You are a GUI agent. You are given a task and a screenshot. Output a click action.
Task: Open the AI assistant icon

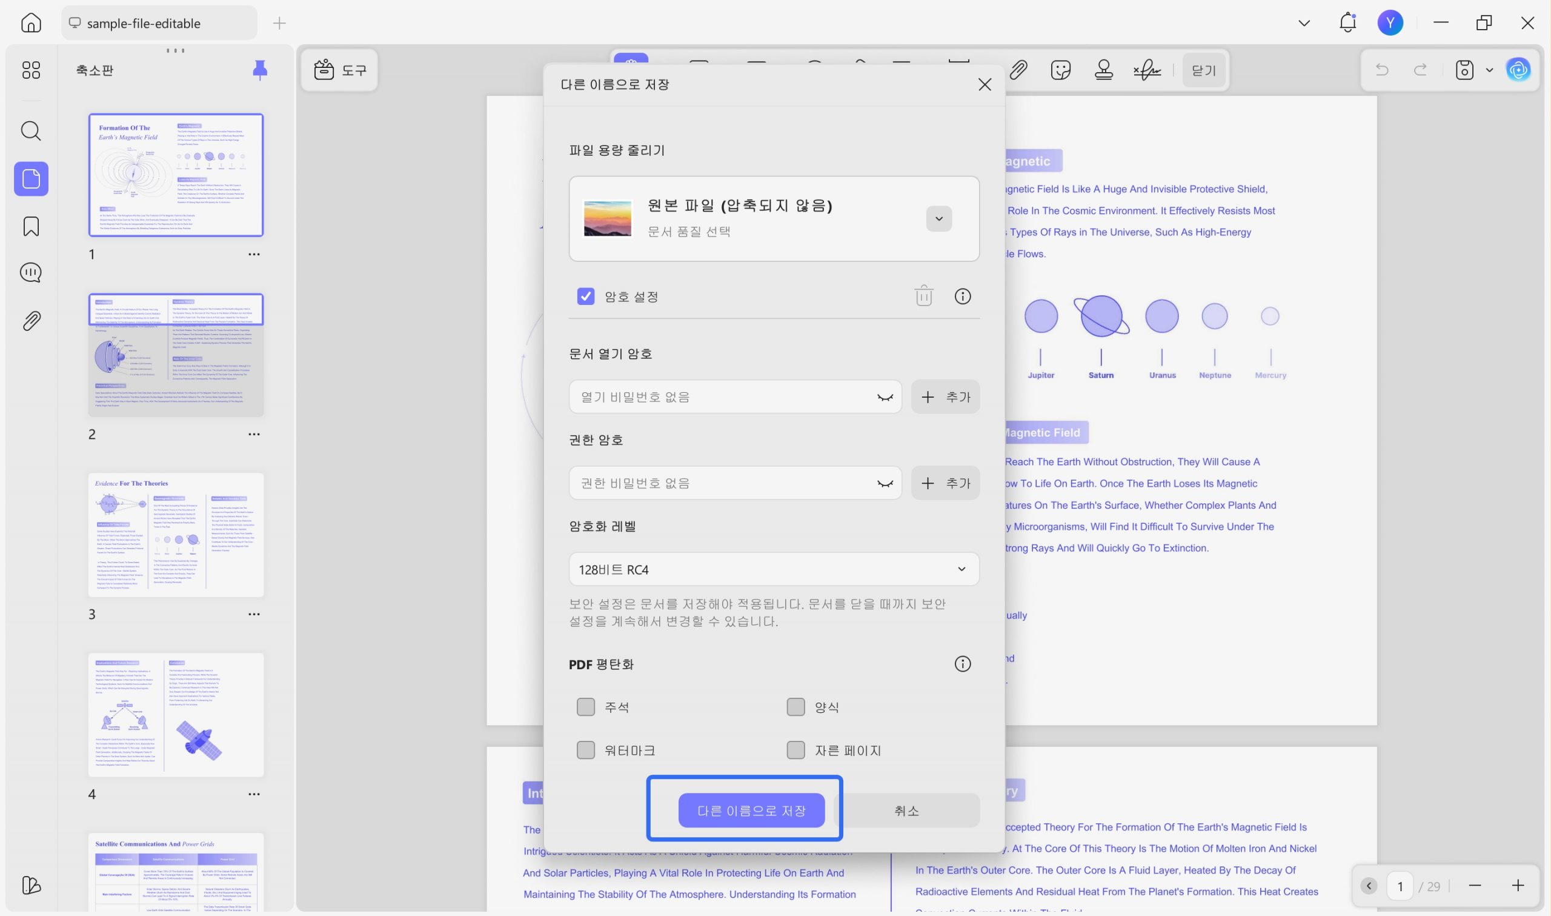coord(1518,70)
